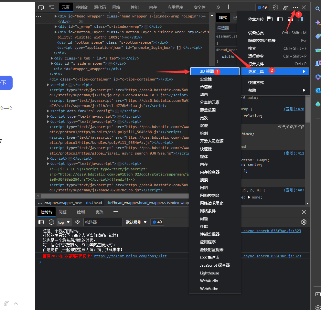321x310 pixels.
Task: Open the (索引):407 source link
Action: (294, 190)
